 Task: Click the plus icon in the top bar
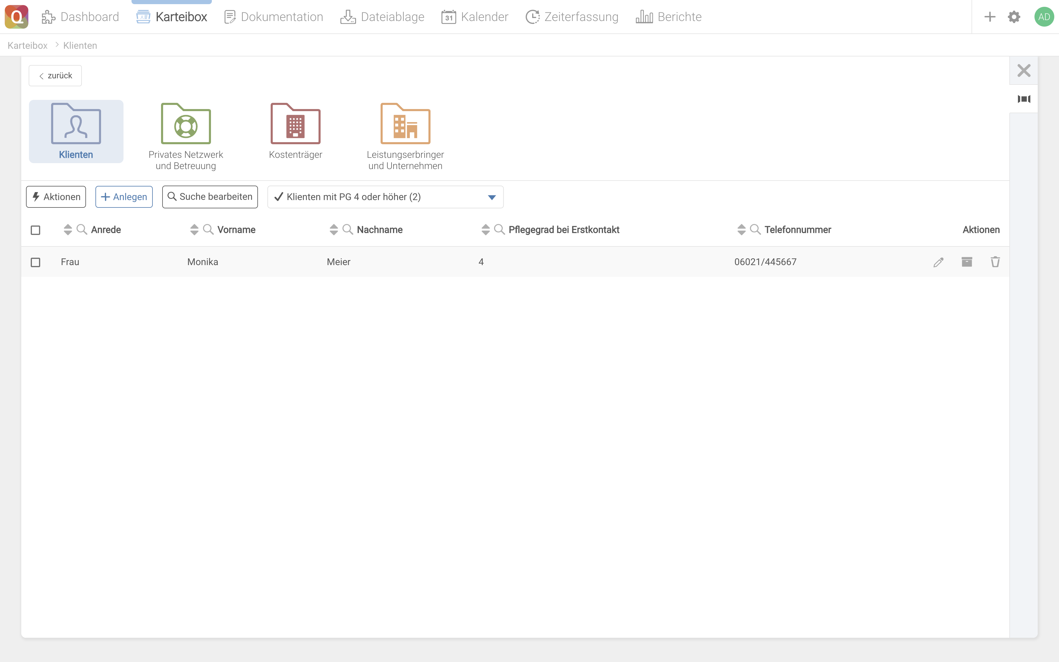pyautogui.click(x=990, y=17)
